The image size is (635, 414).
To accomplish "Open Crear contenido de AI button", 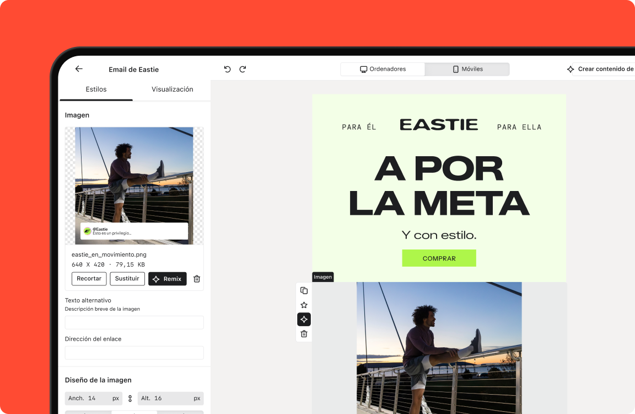I will [601, 69].
